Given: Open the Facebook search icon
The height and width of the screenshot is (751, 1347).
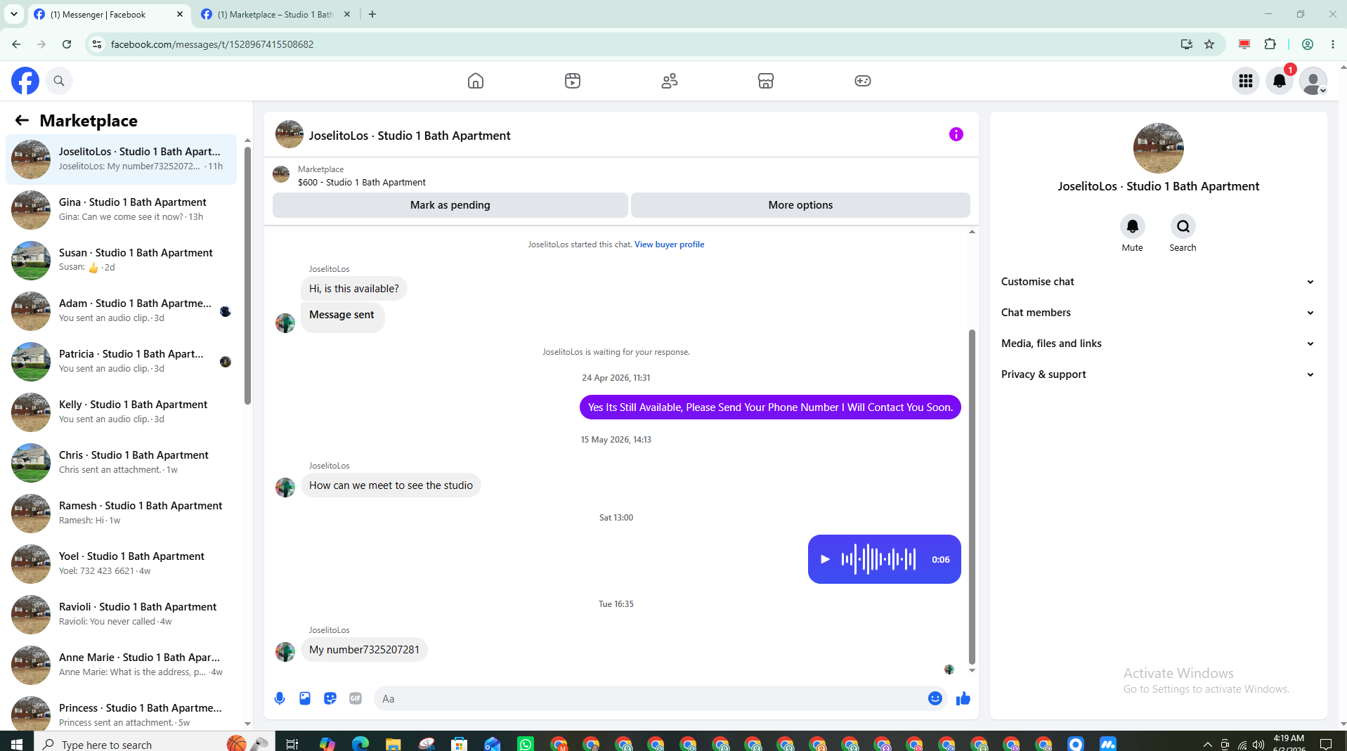Looking at the screenshot, I should click(x=59, y=81).
